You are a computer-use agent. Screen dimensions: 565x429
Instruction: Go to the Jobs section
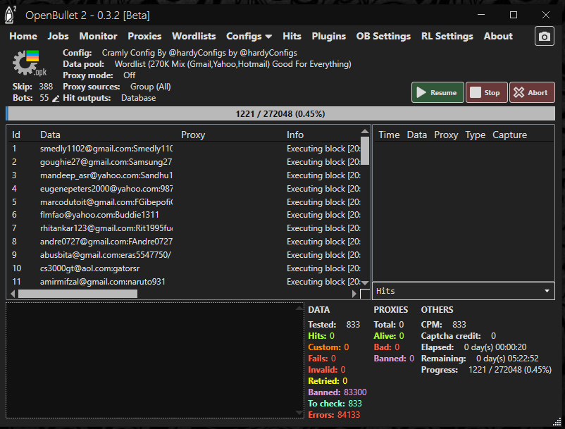[x=58, y=37]
